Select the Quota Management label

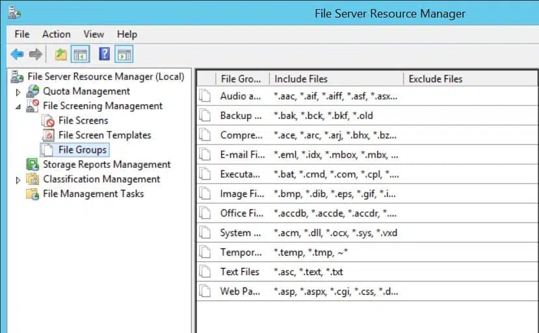86,91
